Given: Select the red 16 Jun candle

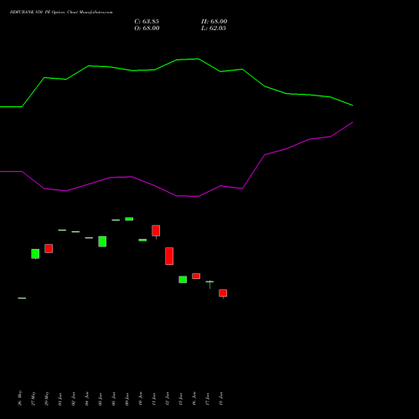Looking at the screenshot, I should click(196, 276).
